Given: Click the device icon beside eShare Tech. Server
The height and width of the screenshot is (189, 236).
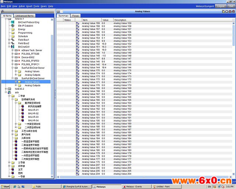Looking at the screenshot, I should 16,50.
